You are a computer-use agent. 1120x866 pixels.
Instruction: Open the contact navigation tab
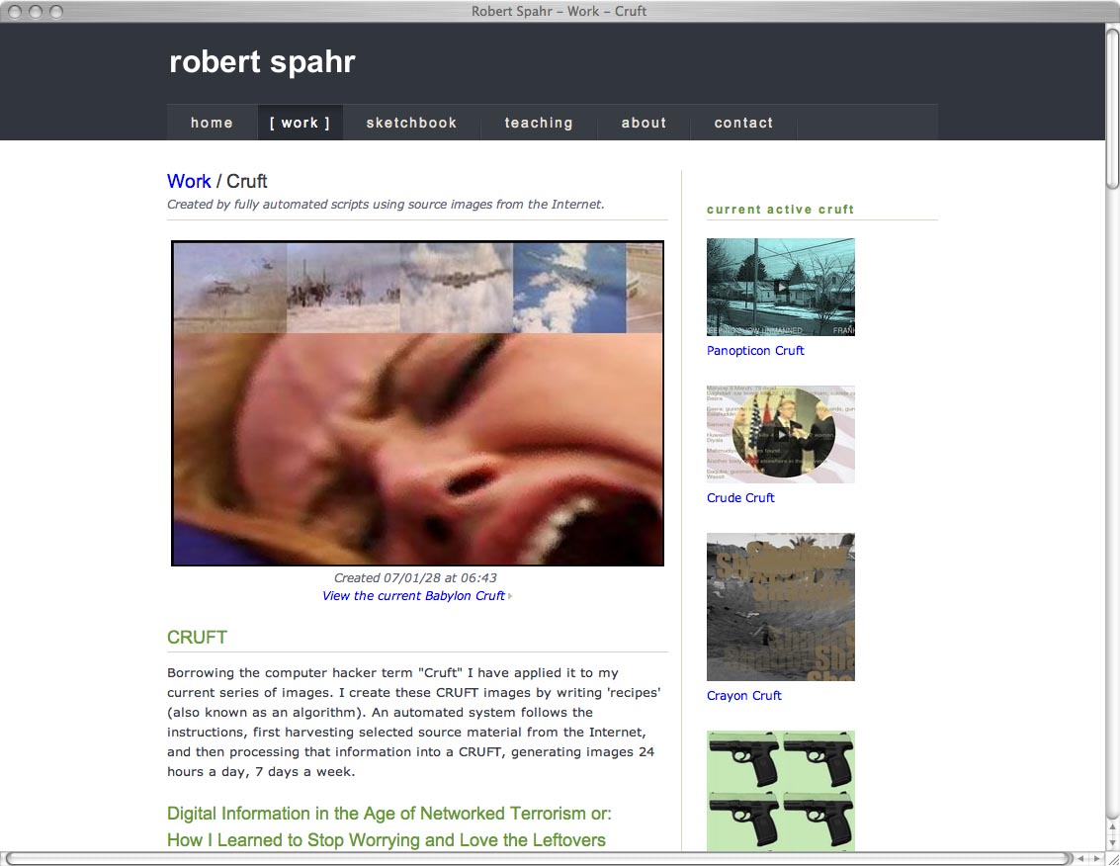[x=743, y=123]
